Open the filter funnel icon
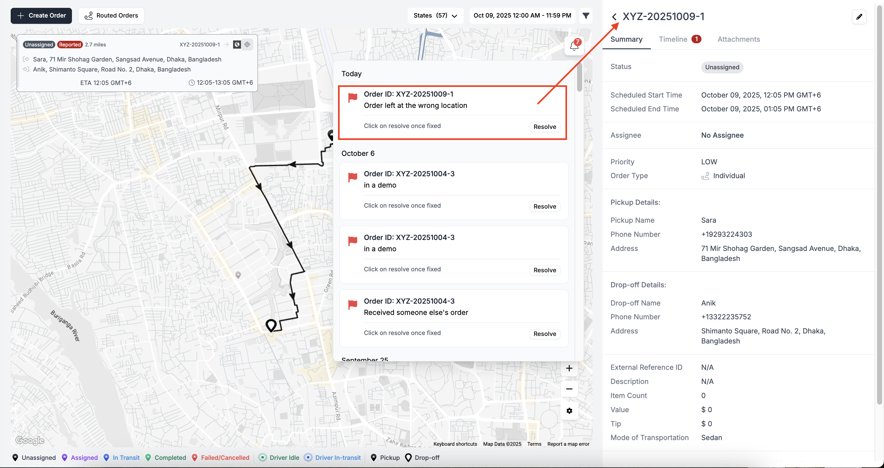The width and height of the screenshot is (884, 468). [586, 15]
